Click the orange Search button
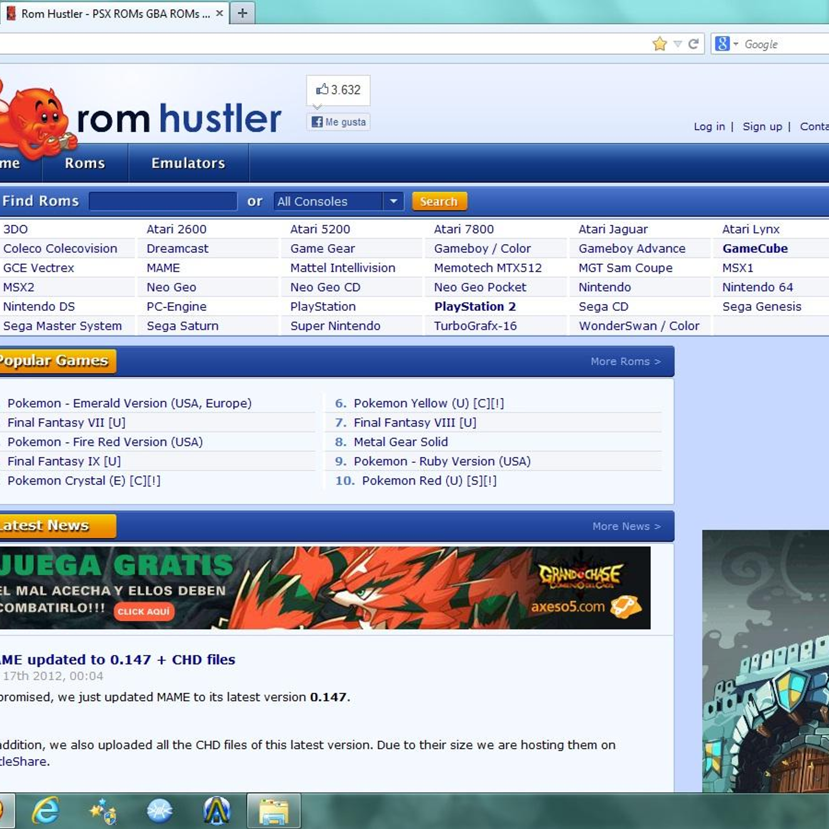 [439, 201]
